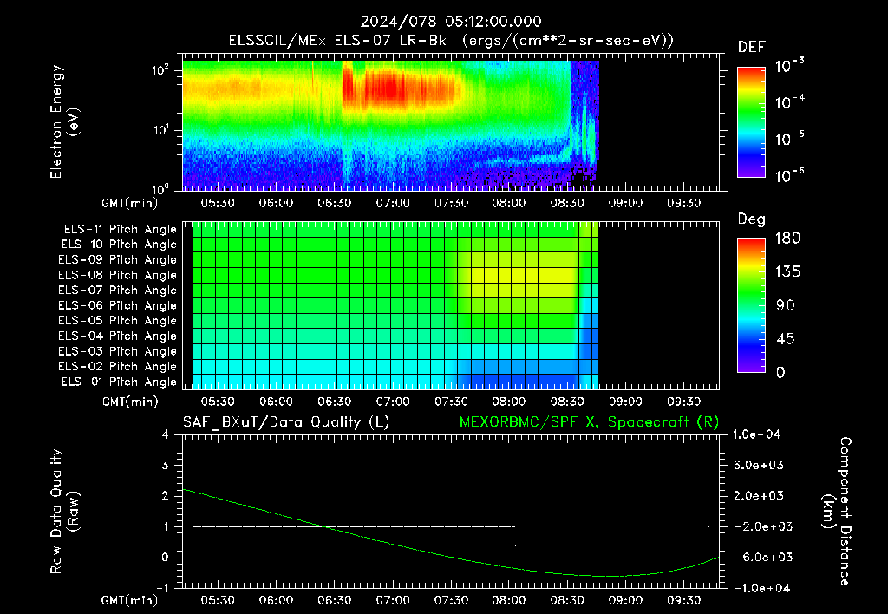888x614 pixels.
Task: Click the Raw Data Quality (Raw) axis label
Action: (x=64, y=512)
